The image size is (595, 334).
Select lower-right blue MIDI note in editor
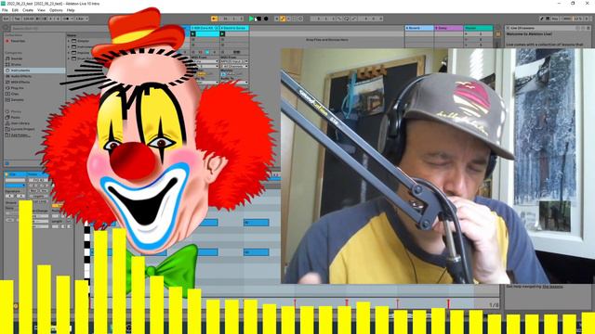point(257,252)
